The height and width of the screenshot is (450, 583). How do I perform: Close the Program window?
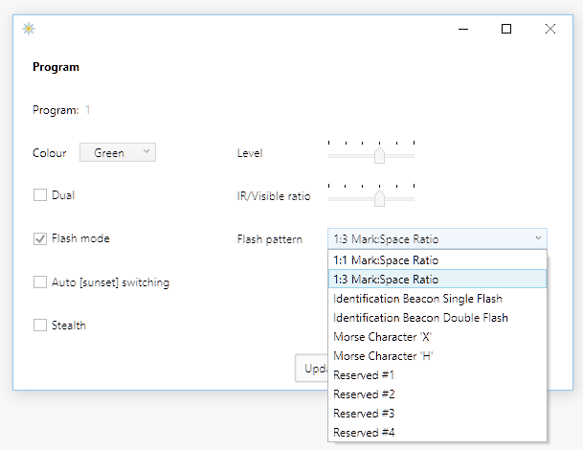tap(550, 29)
